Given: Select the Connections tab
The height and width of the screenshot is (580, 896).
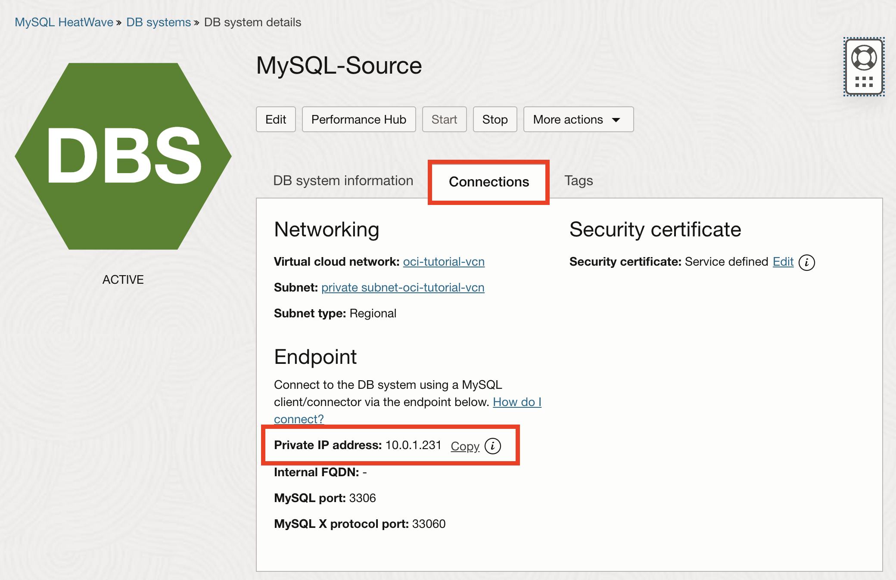Looking at the screenshot, I should [x=488, y=182].
